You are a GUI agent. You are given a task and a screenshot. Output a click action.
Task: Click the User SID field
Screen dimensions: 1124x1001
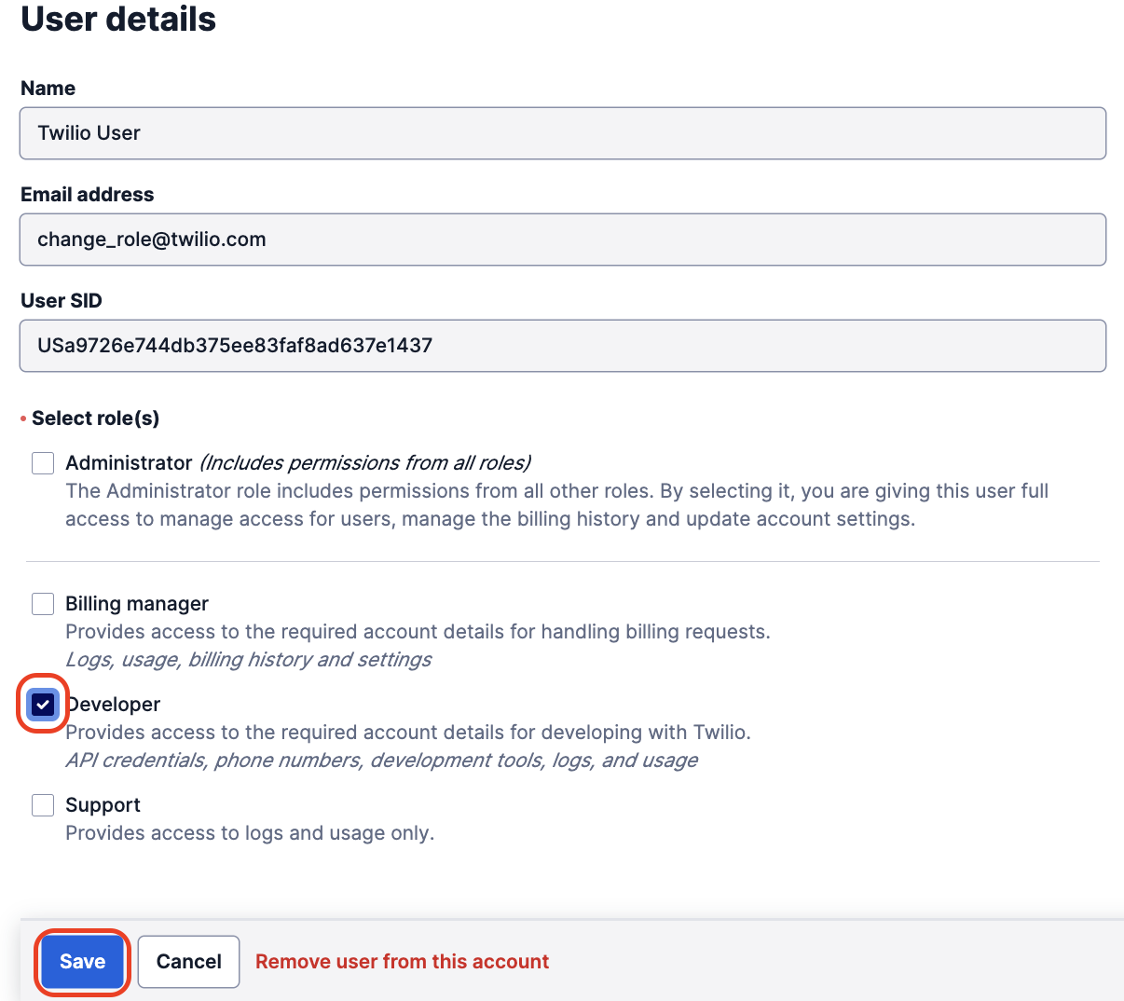coord(562,346)
